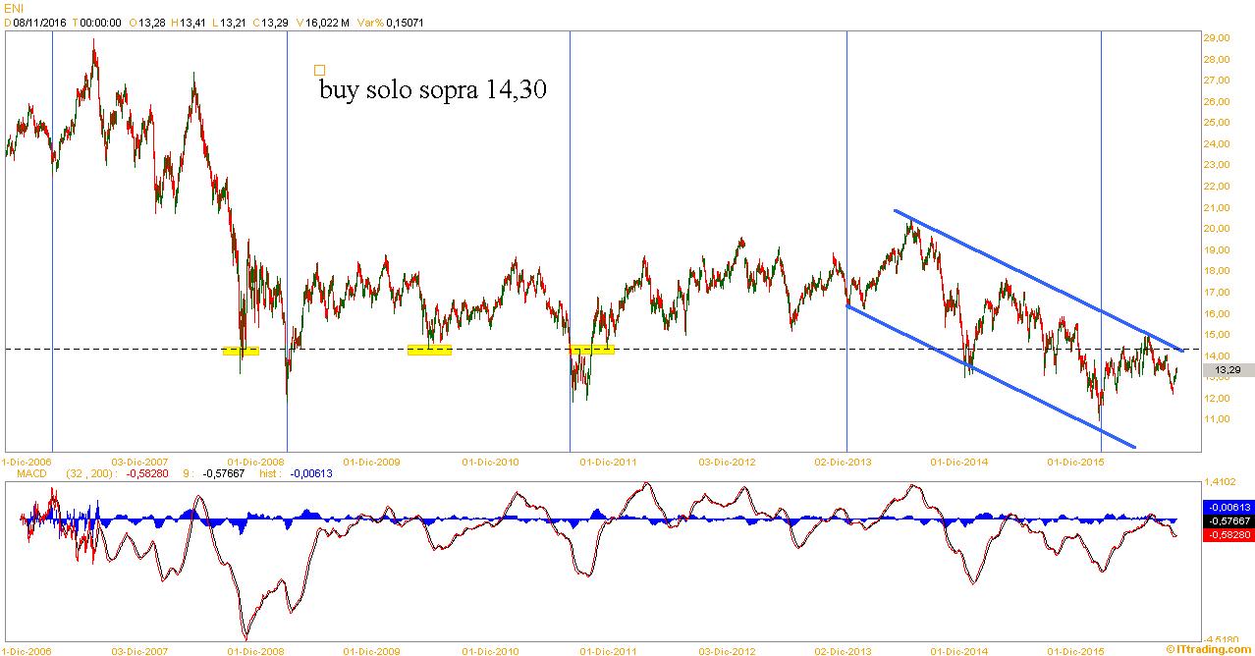This screenshot has height=656, width=1255.
Task: Click the 1,4102 upper scale value of the MACD panel
Action: point(1222,483)
